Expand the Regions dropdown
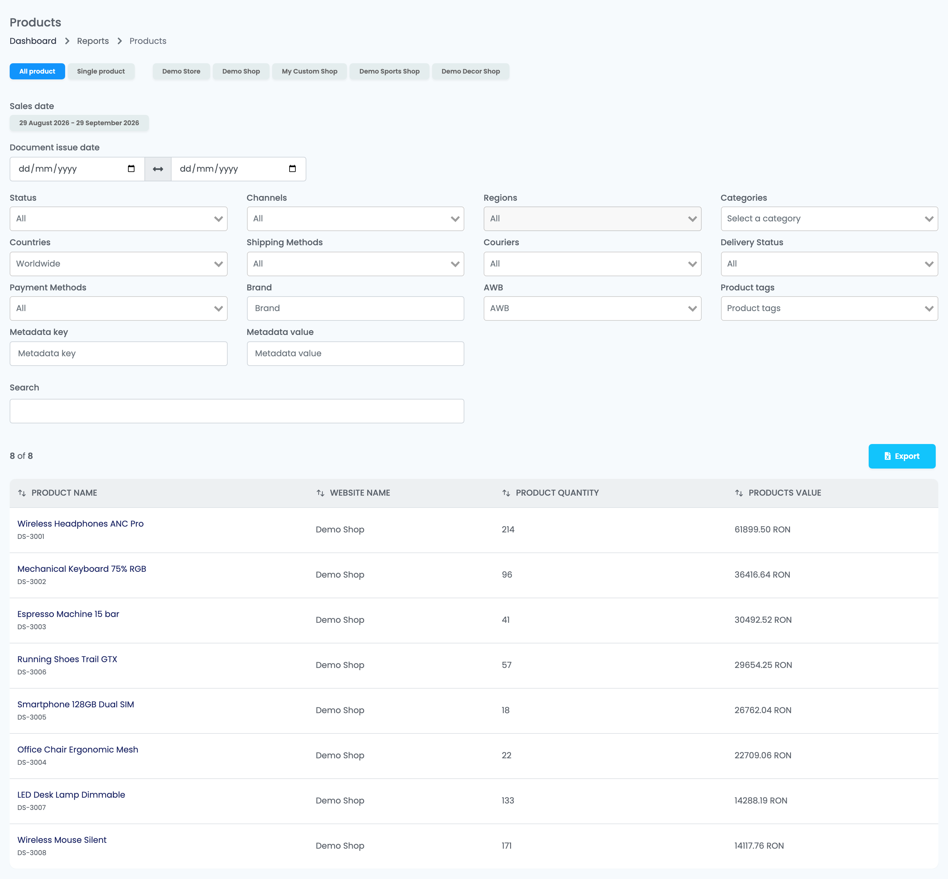The width and height of the screenshot is (948, 879). (x=592, y=219)
